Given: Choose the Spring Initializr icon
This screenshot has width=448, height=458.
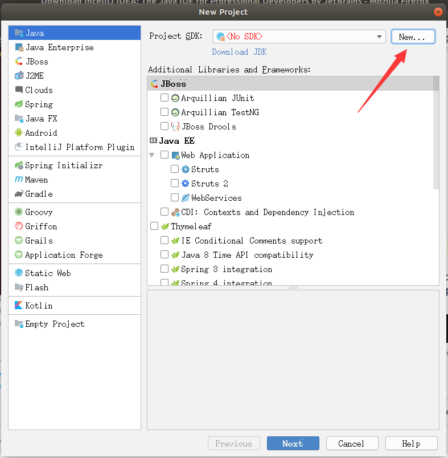Looking at the screenshot, I should tap(19, 165).
